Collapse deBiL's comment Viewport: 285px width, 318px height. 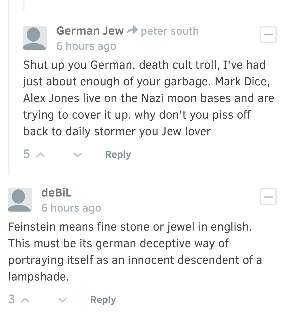268,197
